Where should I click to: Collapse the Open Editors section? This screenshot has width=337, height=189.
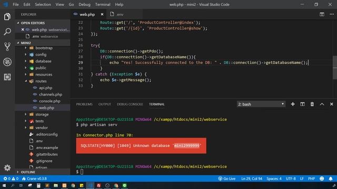click(x=43, y=23)
